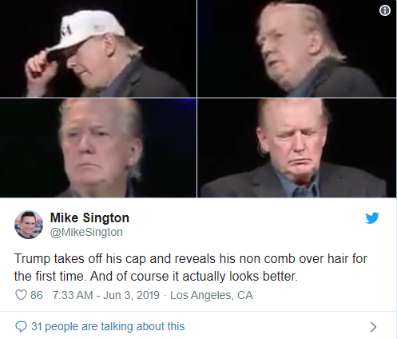Click Mike Sington's profile avatar
Screen dimensions: 397x339
click(x=29, y=225)
